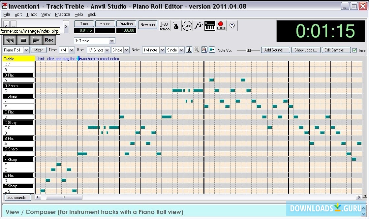The image size is (369, 219).
Task: Open the Single dropdown next to Note
Action: point(175,50)
